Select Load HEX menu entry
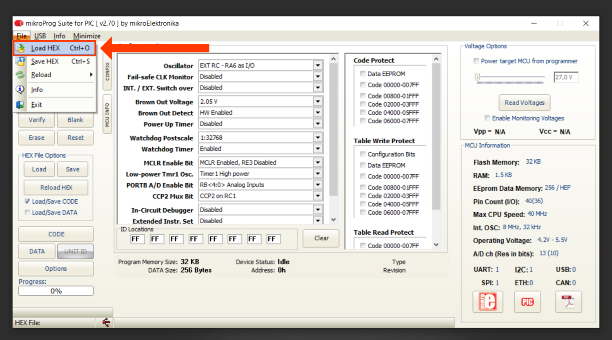The image size is (612, 340). (54, 48)
